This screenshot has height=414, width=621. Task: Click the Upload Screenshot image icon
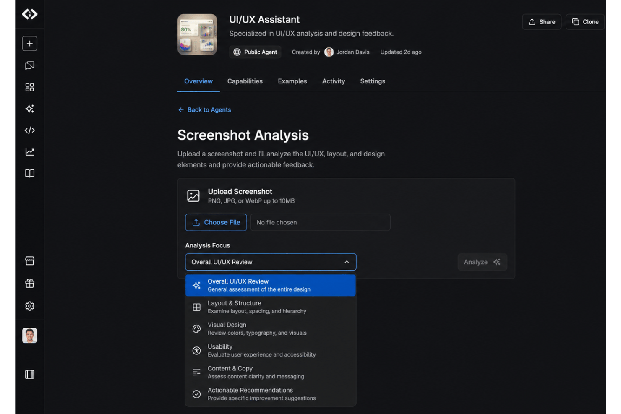pyautogui.click(x=193, y=195)
